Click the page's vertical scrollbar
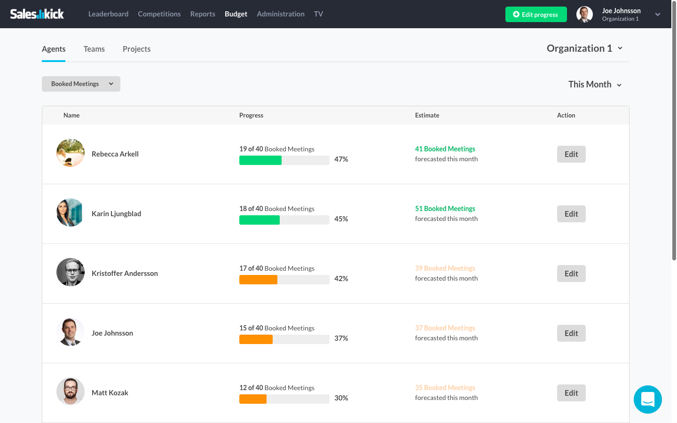The image size is (677, 423). pyautogui.click(x=674, y=141)
